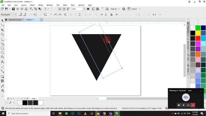Screen dimensions: 206x116
Task: Pick the white swatch in document palette
Action: [41, 103]
